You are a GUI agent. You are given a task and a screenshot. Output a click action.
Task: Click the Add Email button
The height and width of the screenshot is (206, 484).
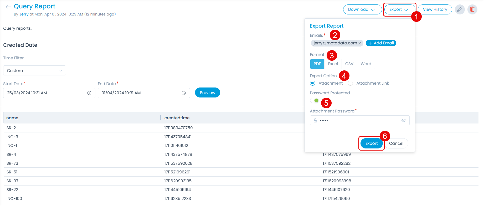381,43
